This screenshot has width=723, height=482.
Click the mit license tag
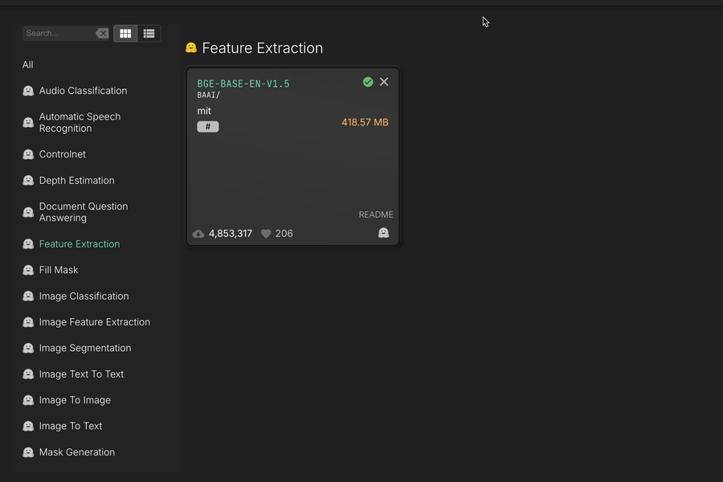[x=204, y=111]
